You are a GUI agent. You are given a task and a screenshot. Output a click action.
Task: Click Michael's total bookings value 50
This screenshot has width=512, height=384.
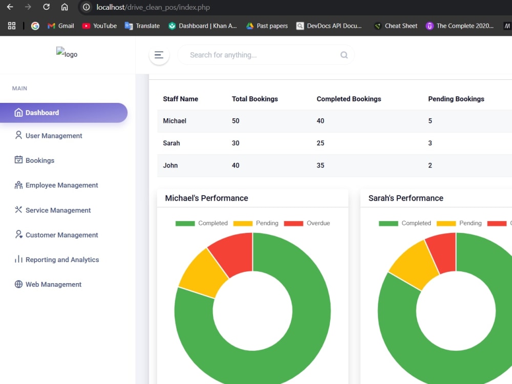[x=236, y=121]
